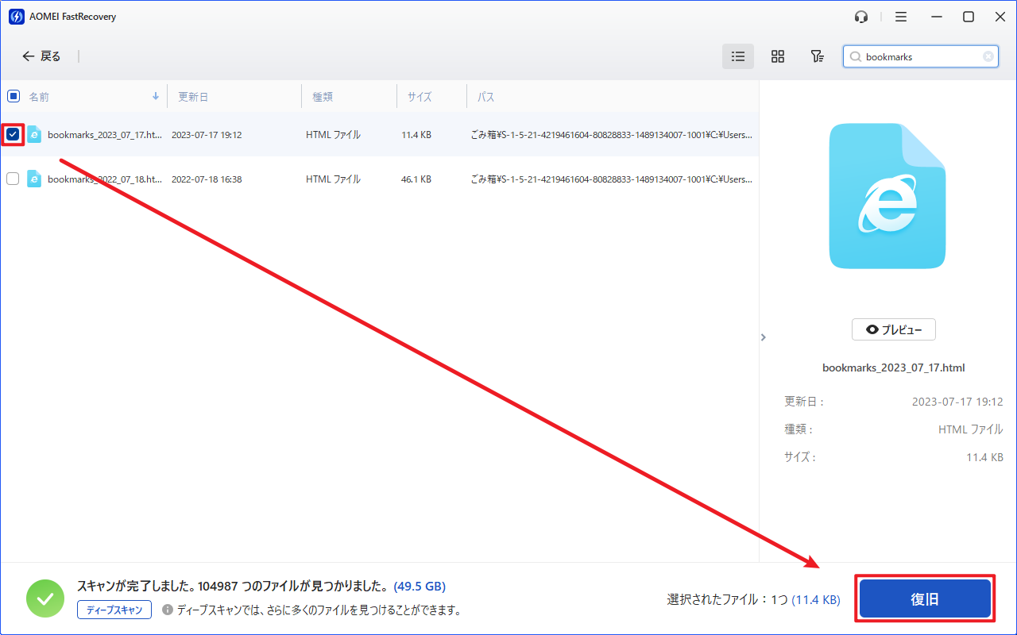Clear the bookmarks search text
This screenshot has width=1017, height=635.
click(x=988, y=56)
